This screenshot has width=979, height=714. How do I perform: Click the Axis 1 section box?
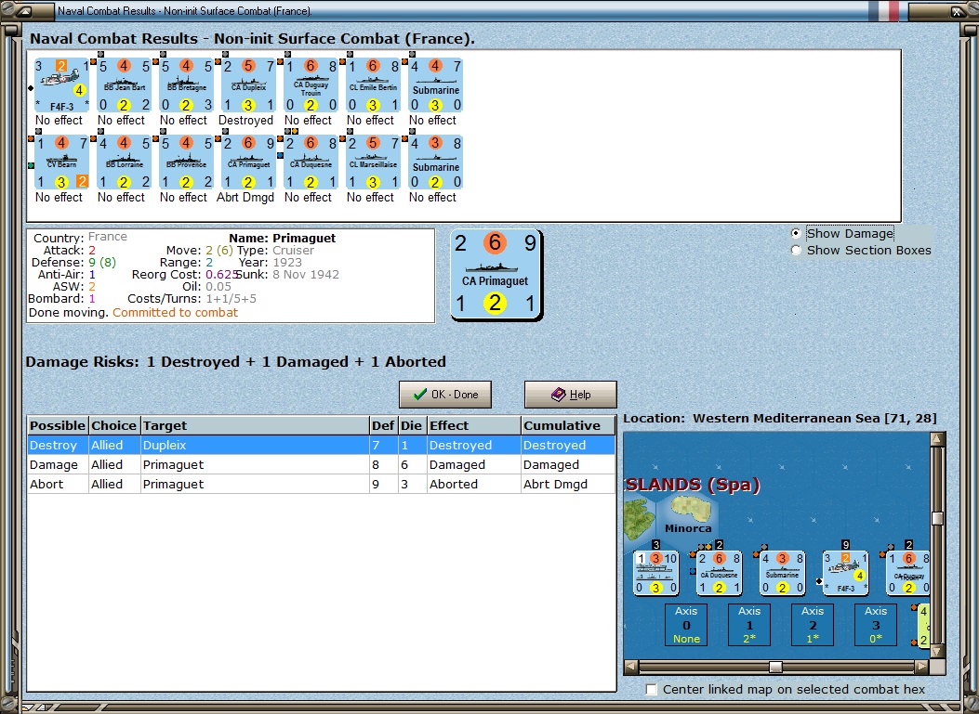pos(749,624)
